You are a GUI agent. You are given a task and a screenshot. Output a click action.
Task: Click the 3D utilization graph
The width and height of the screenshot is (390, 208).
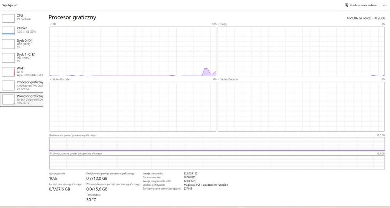click(x=133, y=51)
